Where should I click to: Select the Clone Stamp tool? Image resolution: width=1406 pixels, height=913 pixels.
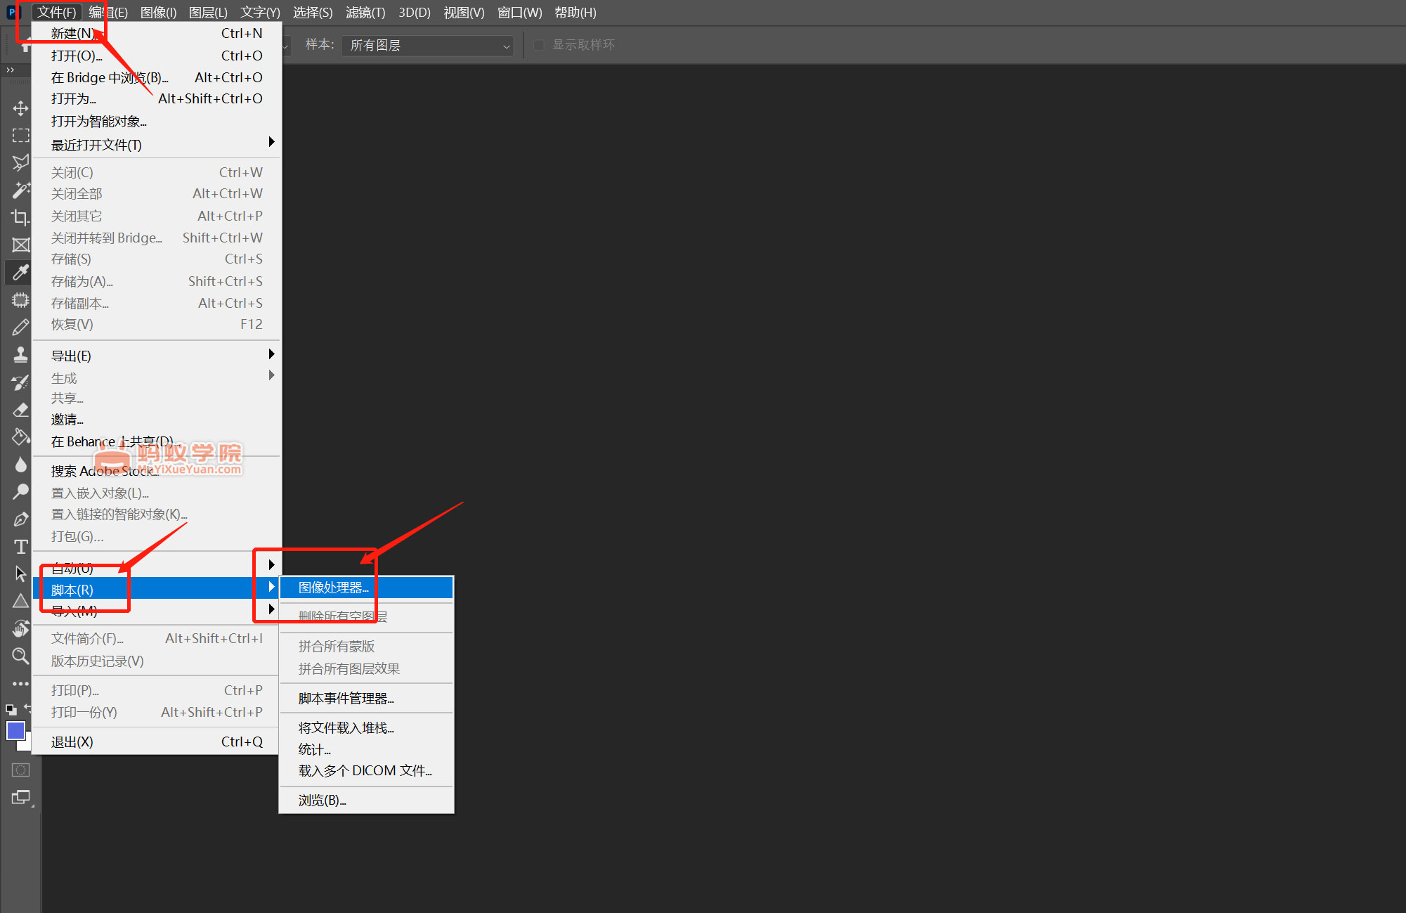coord(20,355)
